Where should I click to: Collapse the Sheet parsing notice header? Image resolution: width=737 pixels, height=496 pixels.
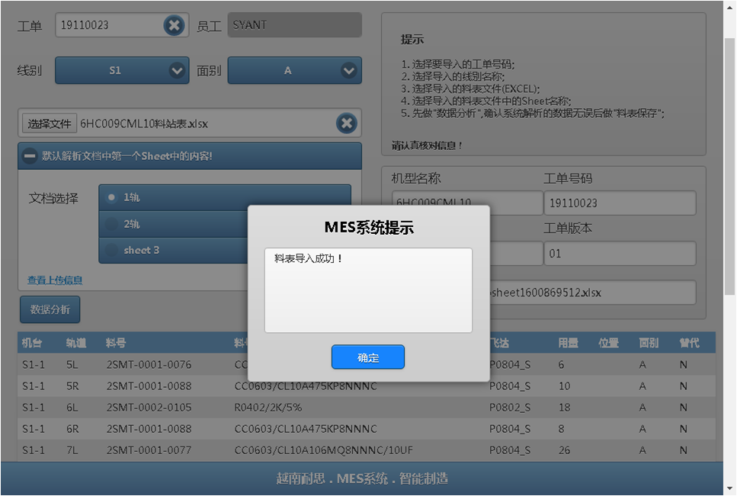[30, 156]
